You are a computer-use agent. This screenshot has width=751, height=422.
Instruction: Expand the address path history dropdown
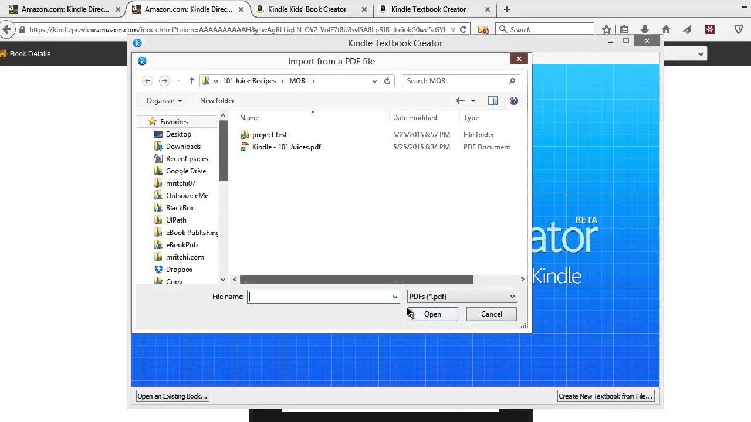coord(374,81)
